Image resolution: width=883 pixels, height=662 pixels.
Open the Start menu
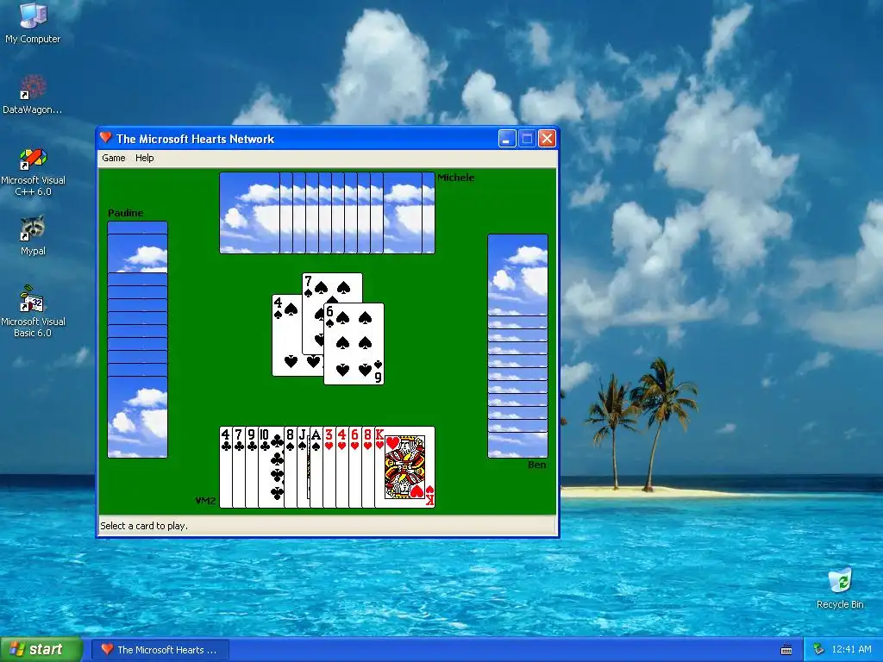point(41,649)
